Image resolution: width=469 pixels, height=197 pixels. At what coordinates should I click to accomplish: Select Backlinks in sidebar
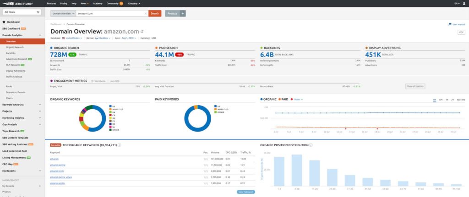click(11, 53)
